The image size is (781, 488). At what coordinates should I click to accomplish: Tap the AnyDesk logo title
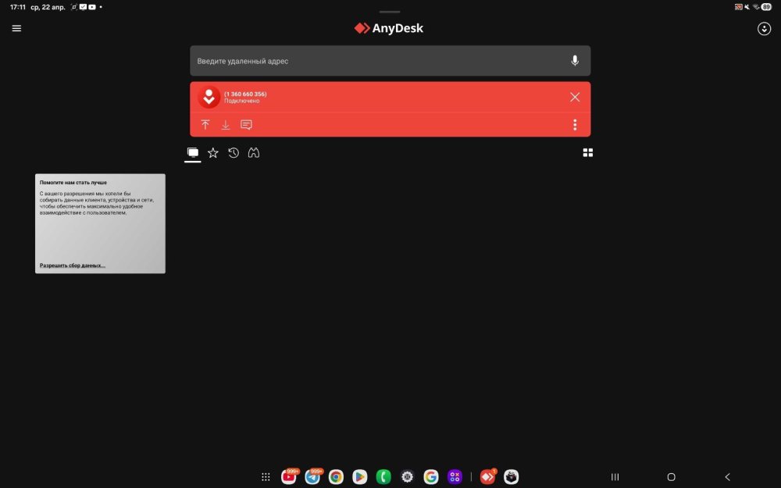389,28
